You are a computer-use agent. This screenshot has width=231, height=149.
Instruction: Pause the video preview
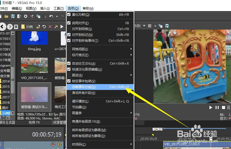pyautogui.click(x=217, y=107)
